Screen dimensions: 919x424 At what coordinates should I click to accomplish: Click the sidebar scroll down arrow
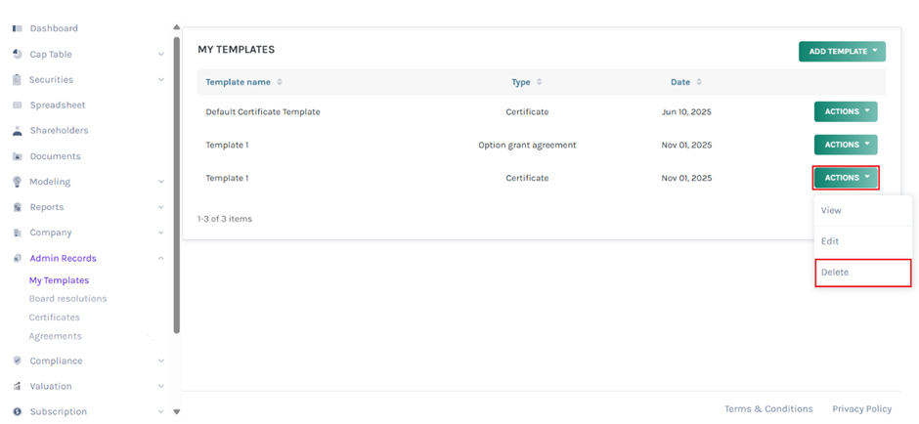(176, 412)
